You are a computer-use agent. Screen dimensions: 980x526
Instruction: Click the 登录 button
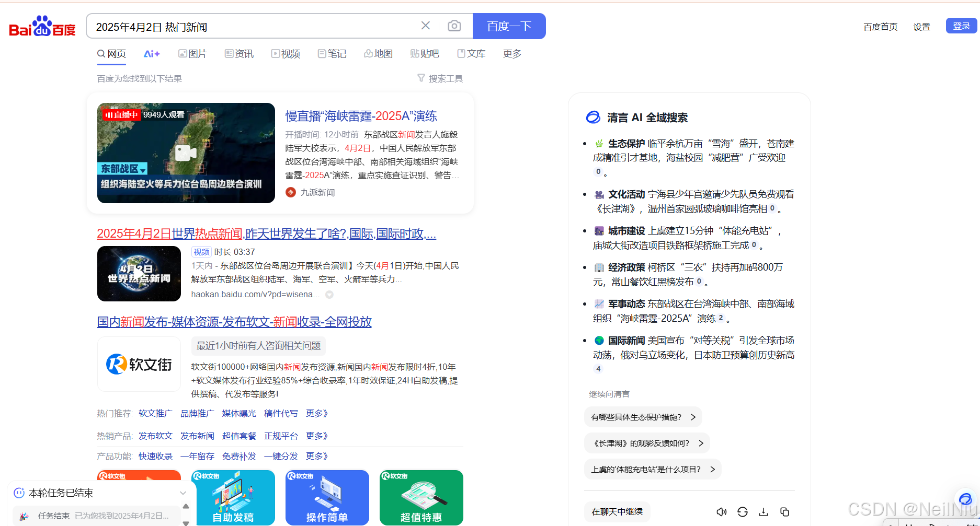[x=961, y=26]
